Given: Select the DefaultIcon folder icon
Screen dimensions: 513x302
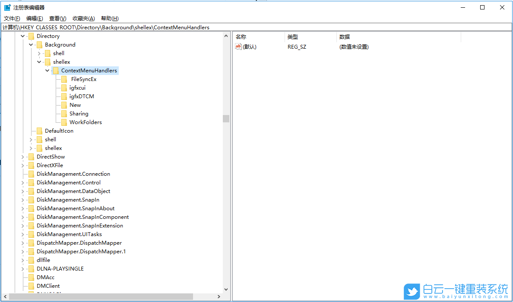Looking at the screenshot, I should [39, 131].
